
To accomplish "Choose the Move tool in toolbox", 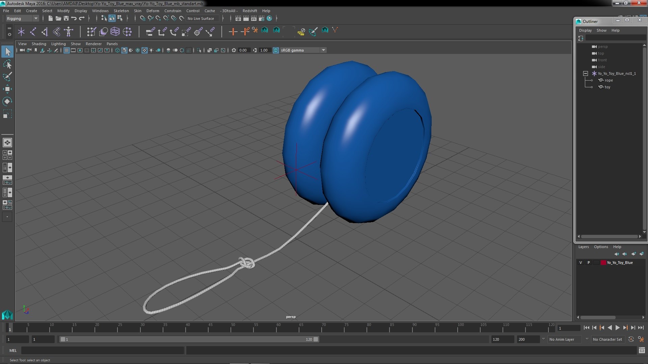I will coord(7,89).
